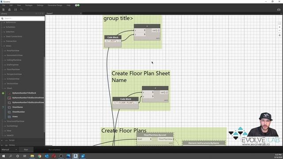
Task: Open the Edit menu
Action: click(11, 5)
